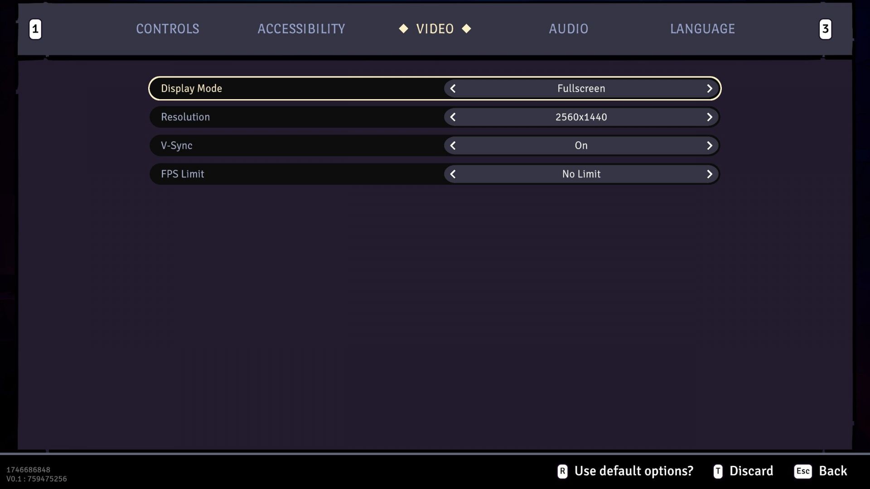Screen dimensions: 870x489
Task: Click the left arrow on FPS Limit
Action: [454, 174]
